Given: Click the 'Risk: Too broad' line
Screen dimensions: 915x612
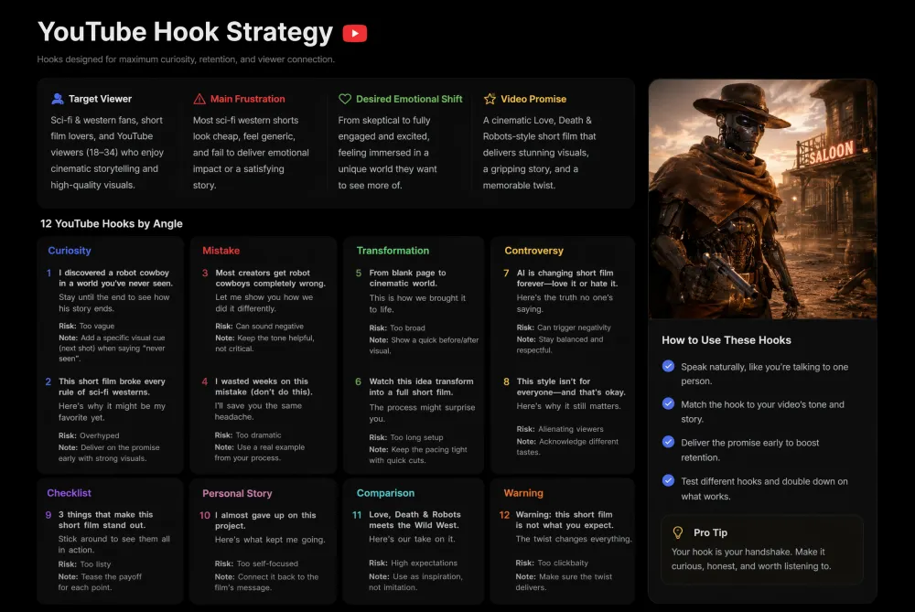Looking at the screenshot, I should [x=397, y=327].
